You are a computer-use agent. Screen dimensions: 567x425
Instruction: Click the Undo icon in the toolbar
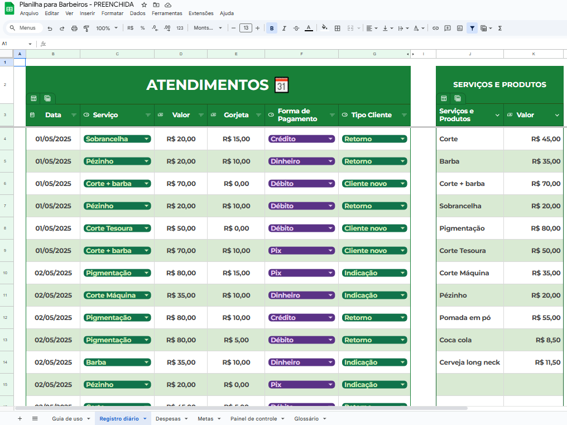click(x=50, y=28)
